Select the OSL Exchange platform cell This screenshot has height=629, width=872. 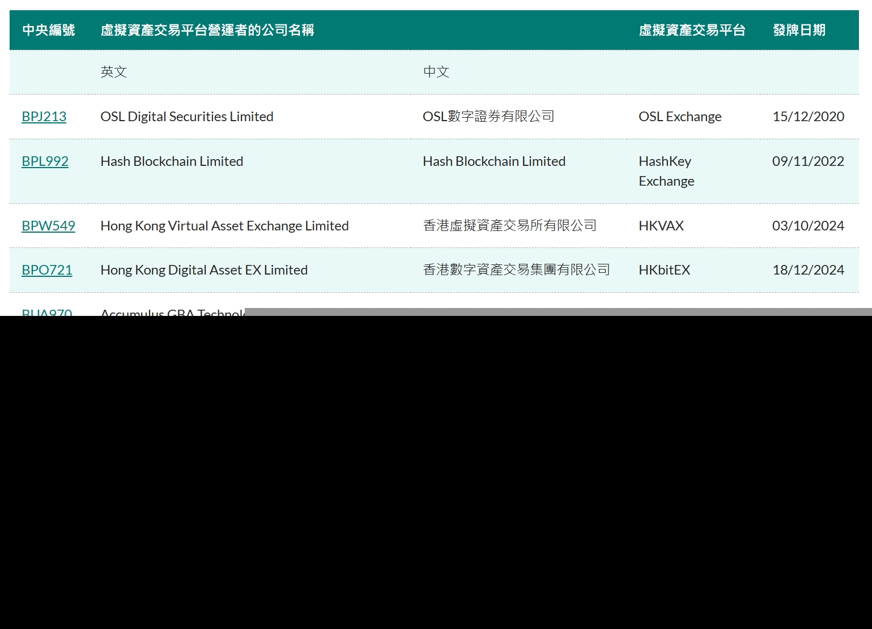tap(680, 117)
